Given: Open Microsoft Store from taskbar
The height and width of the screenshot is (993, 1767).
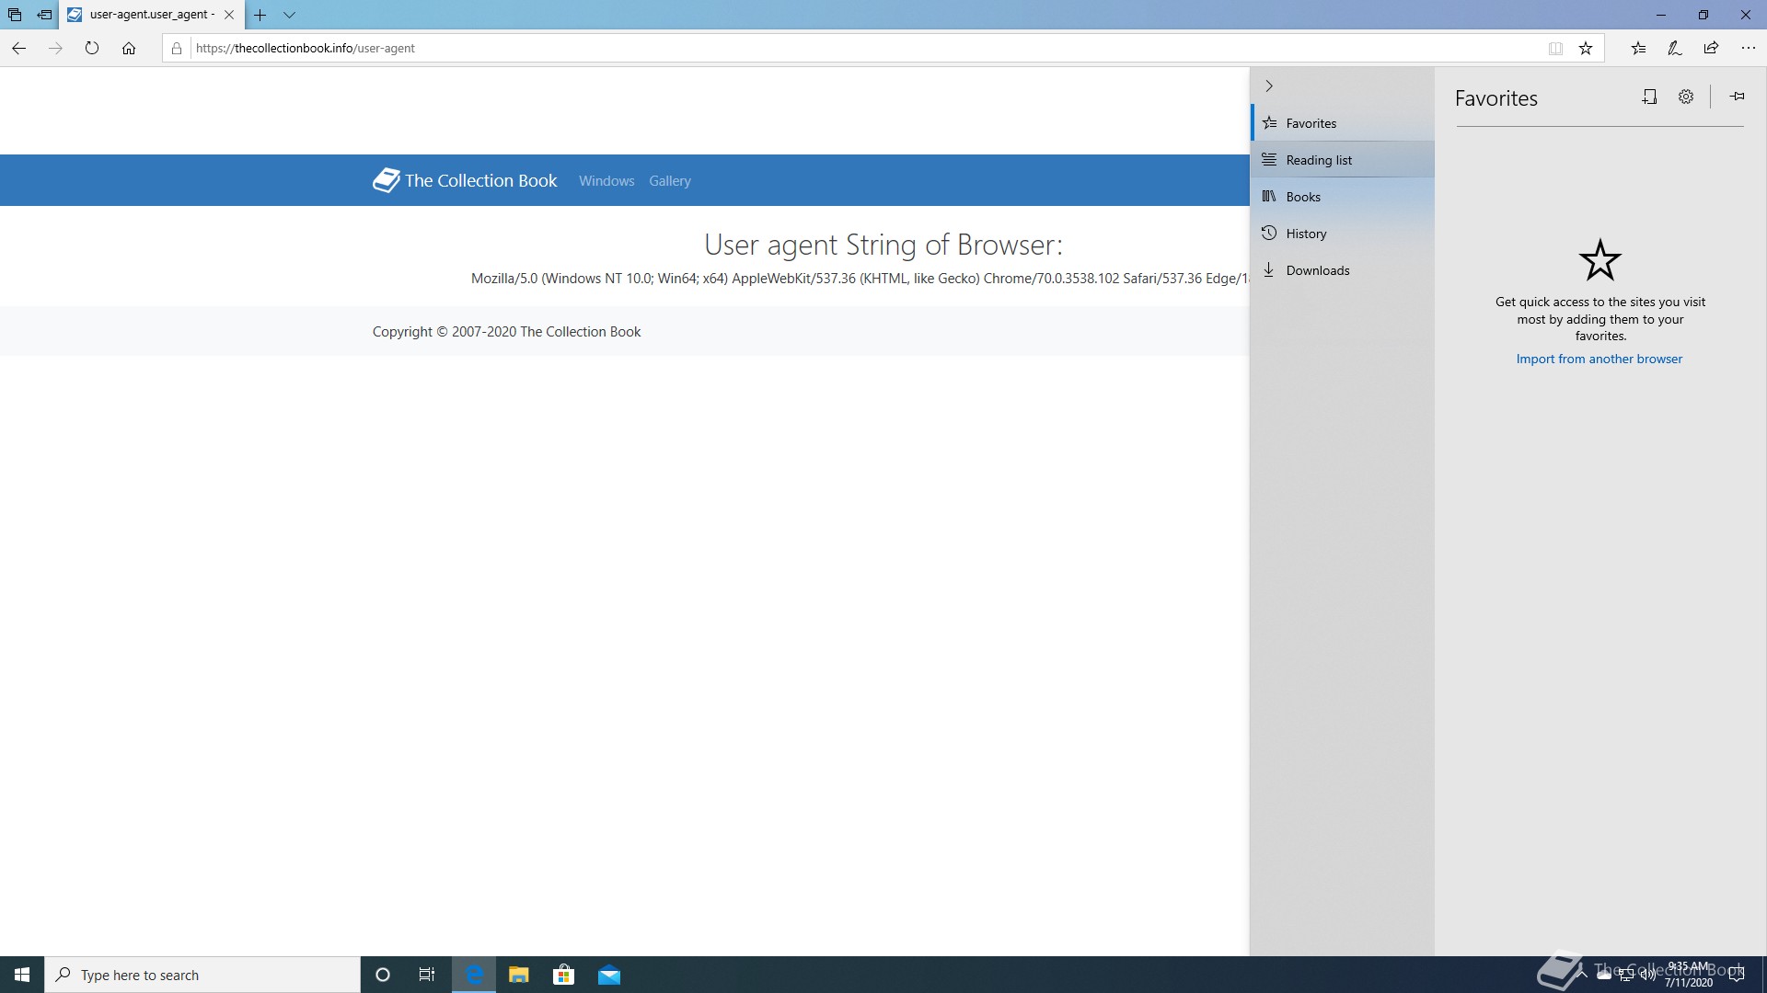Looking at the screenshot, I should (x=563, y=975).
